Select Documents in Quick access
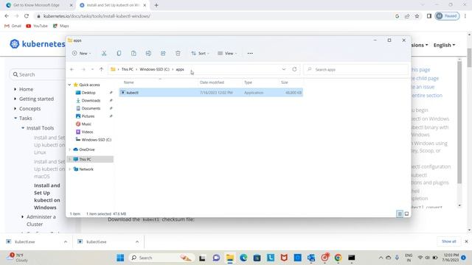This screenshot has width=472, height=265. pyautogui.click(x=91, y=108)
